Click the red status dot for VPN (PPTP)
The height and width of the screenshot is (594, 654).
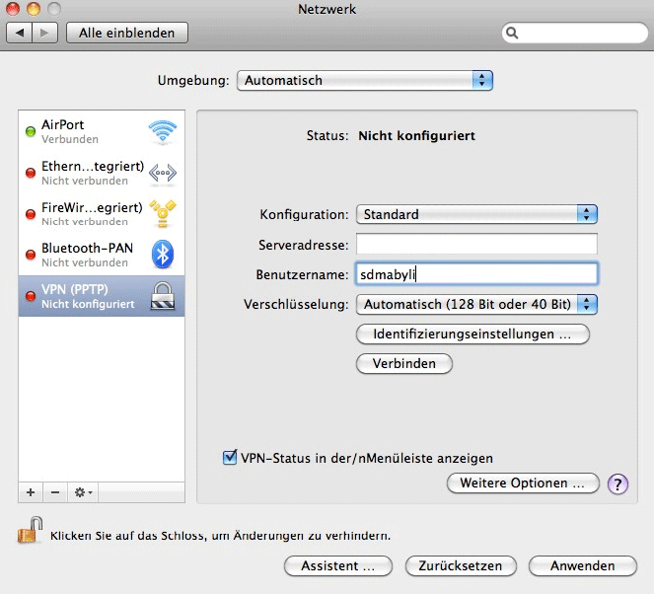coord(31,296)
